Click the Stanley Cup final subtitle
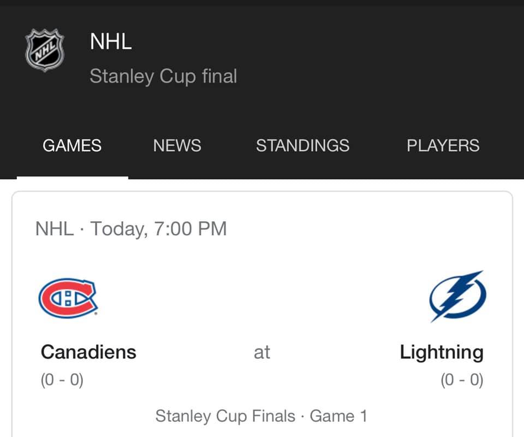 [x=163, y=76]
